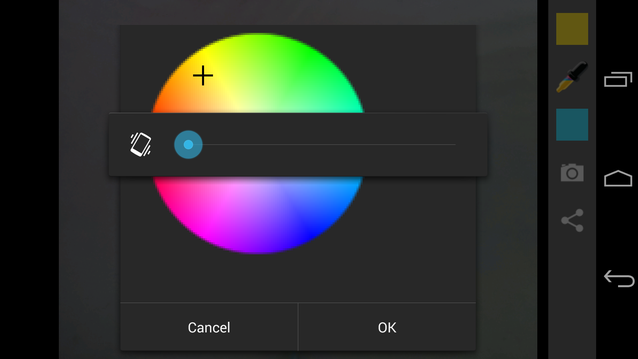Select the teal blue color swatch

[x=572, y=125]
